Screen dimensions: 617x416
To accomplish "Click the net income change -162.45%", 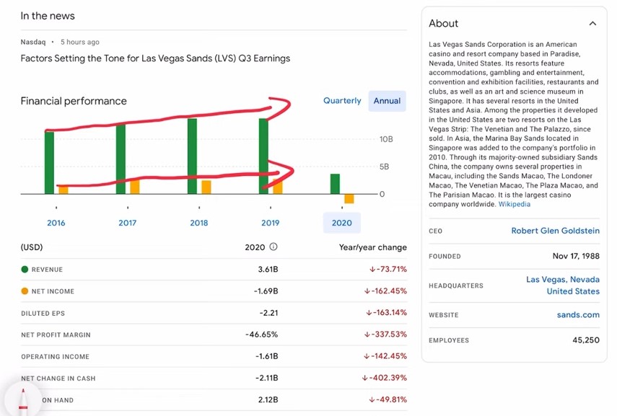I will point(385,291).
